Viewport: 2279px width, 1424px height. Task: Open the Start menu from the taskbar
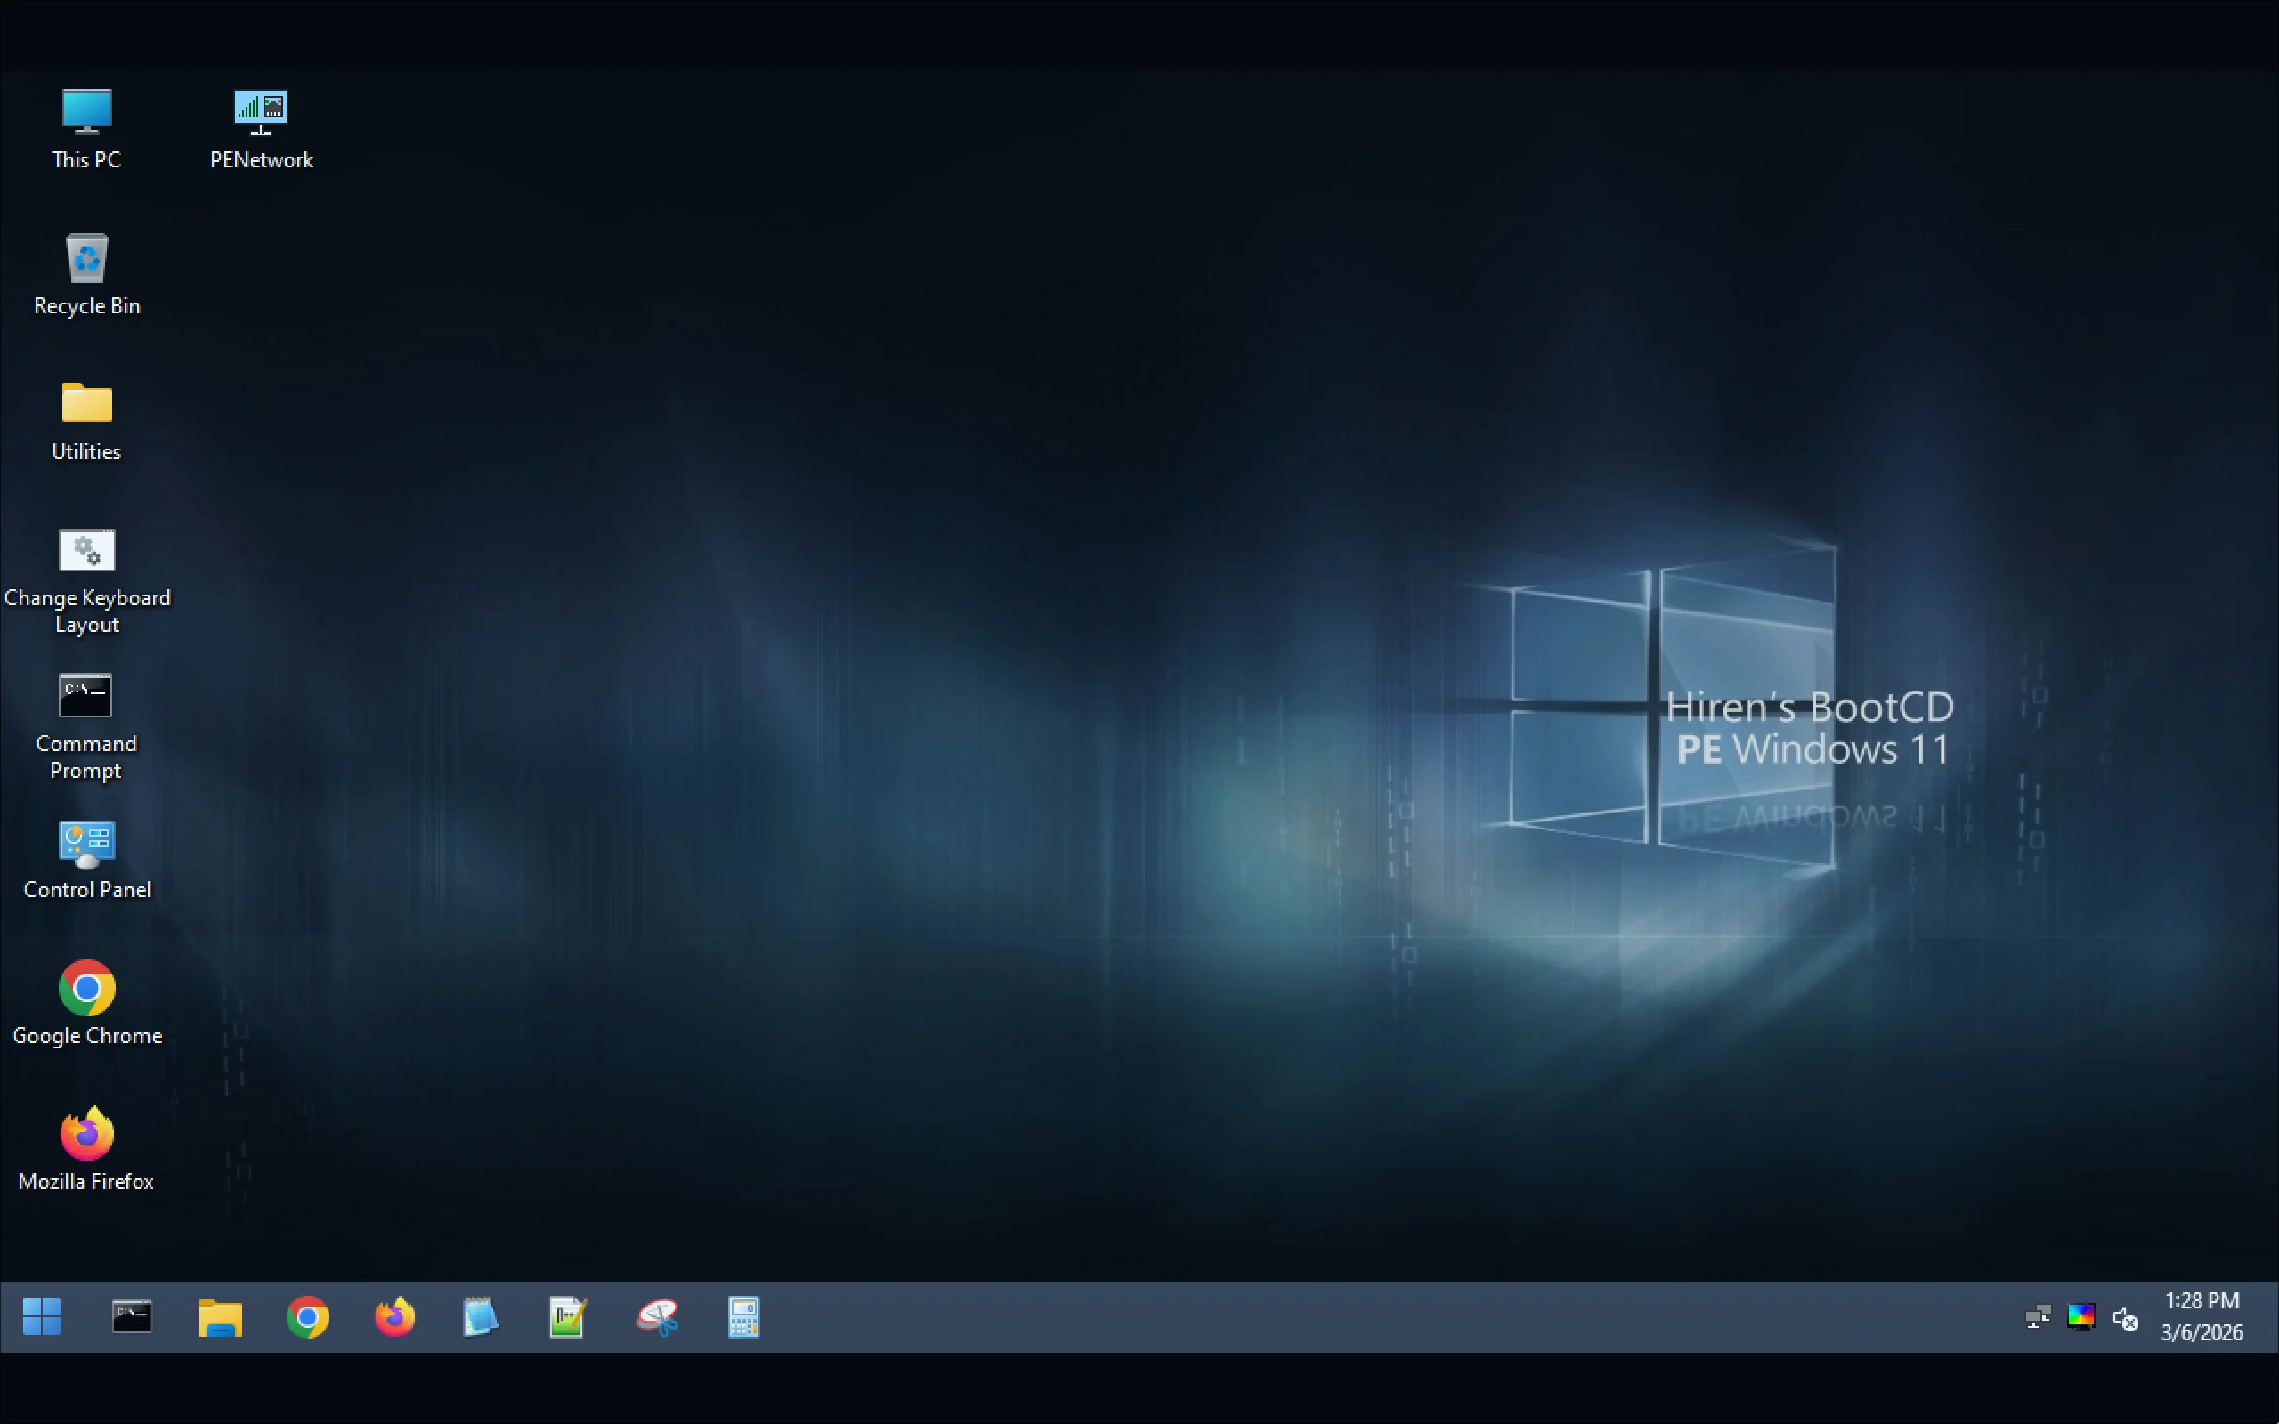click(42, 1316)
